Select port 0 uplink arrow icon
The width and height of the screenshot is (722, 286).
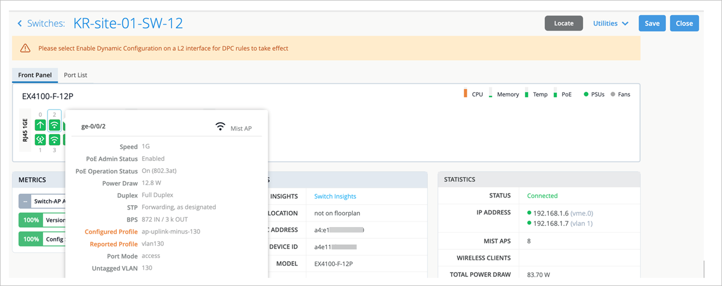(40, 125)
